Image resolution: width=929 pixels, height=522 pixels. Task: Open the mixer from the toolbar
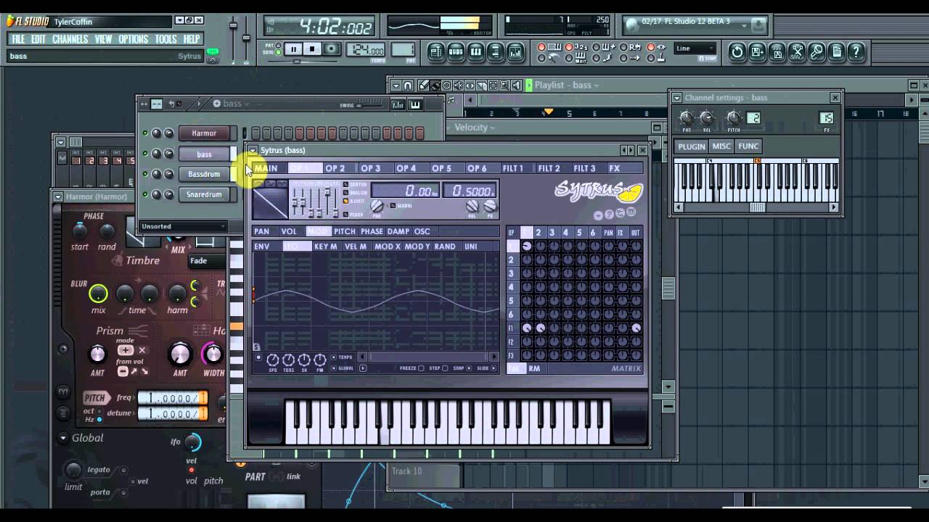[x=515, y=51]
